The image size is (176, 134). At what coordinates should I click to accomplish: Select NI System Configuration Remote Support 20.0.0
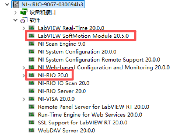(x=99, y=60)
